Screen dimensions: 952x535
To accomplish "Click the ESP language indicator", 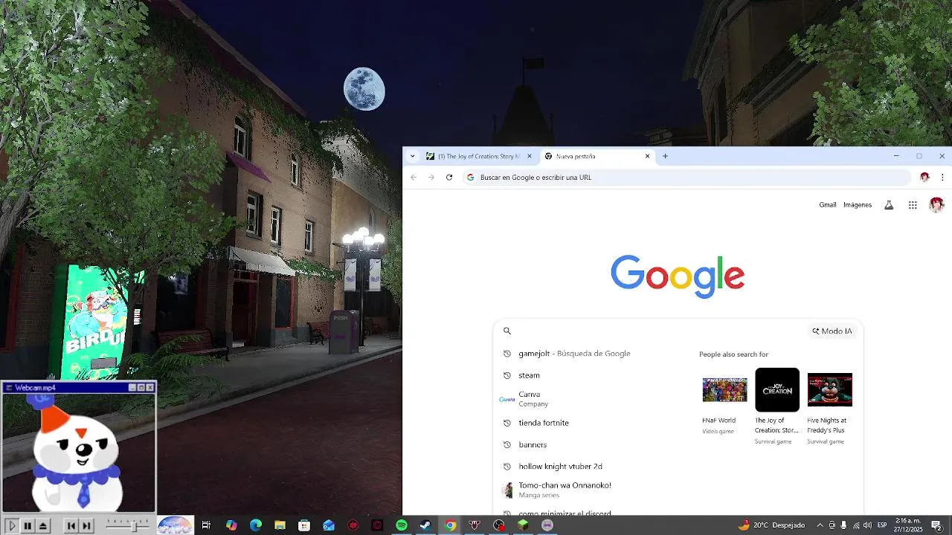I will (x=882, y=525).
